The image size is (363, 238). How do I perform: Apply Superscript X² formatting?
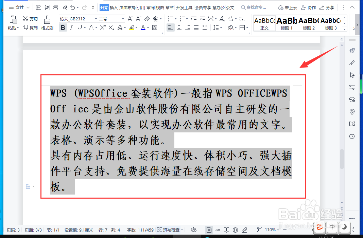[x=103, y=28]
